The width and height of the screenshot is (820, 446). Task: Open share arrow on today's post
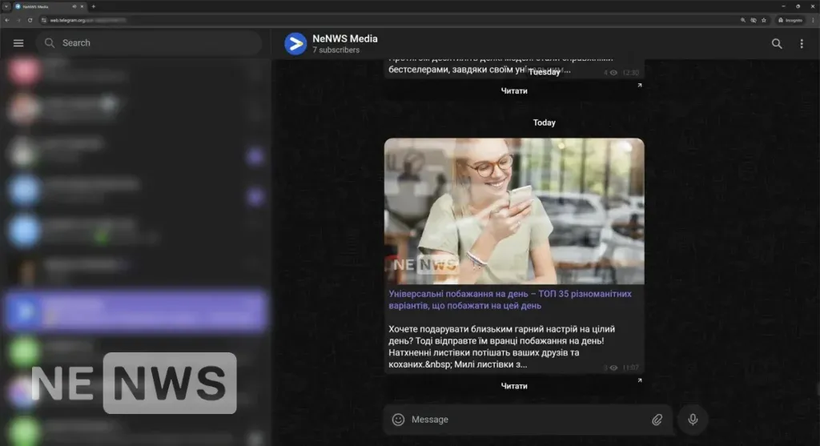click(639, 380)
